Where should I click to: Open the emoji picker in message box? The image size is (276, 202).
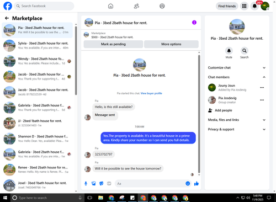click(x=188, y=183)
